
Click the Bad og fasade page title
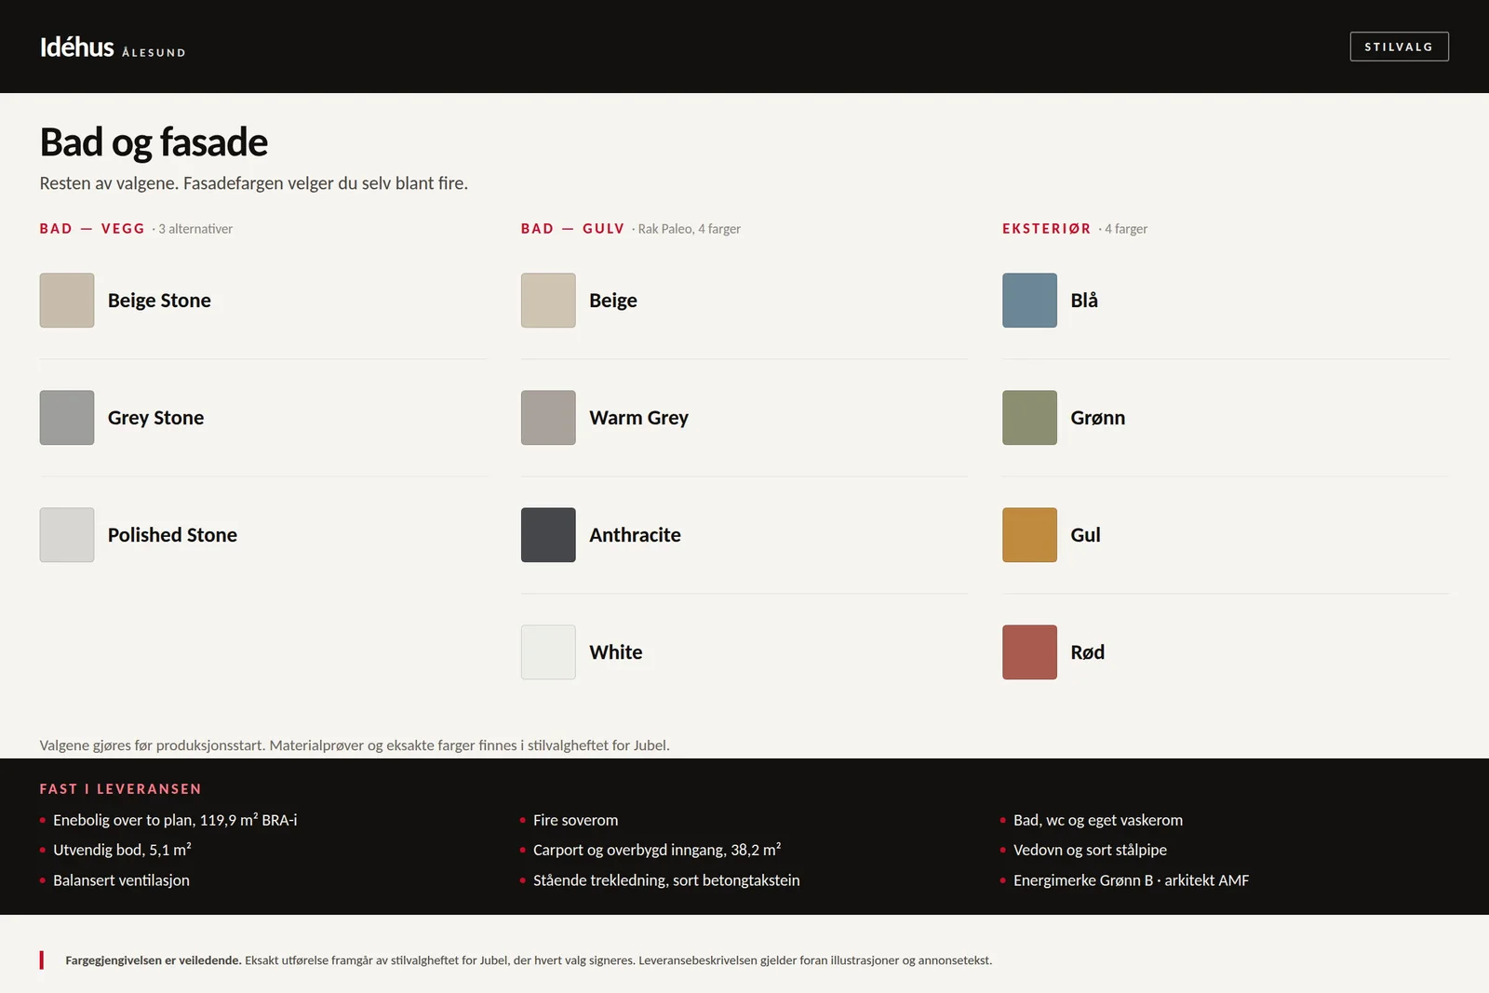[x=154, y=142]
